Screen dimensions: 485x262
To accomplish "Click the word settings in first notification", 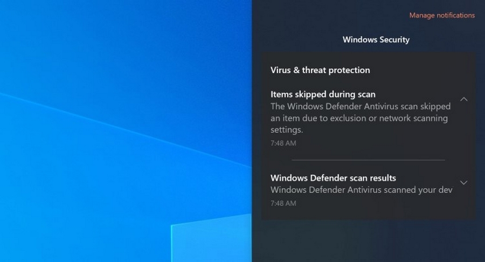I will pos(287,130).
